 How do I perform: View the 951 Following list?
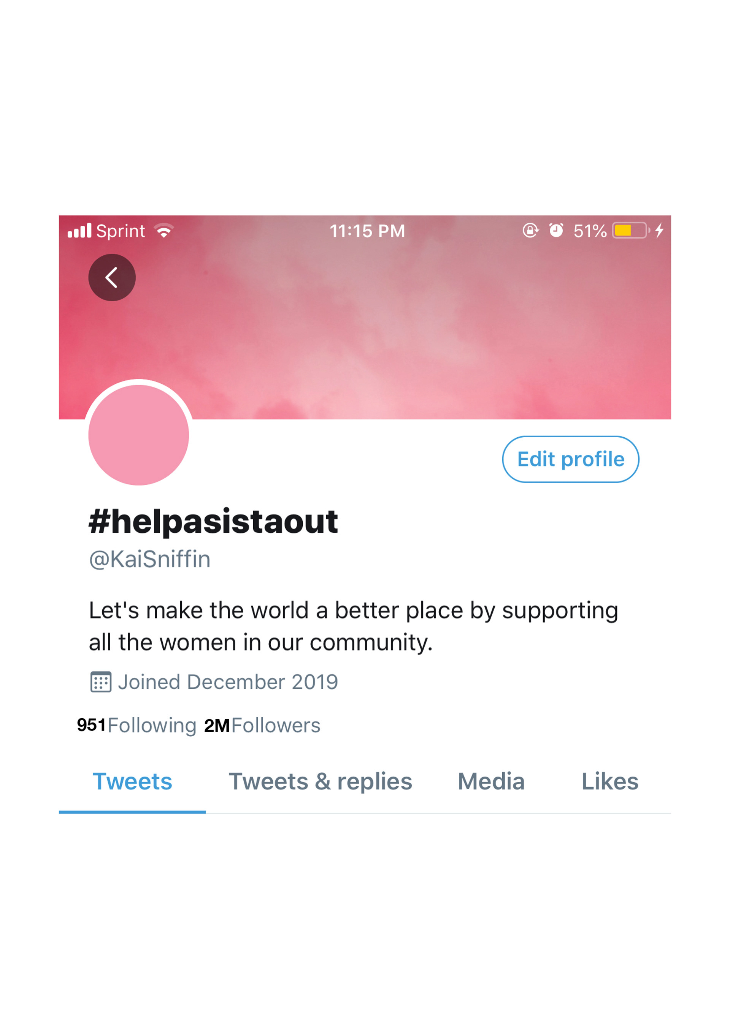(136, 725)
